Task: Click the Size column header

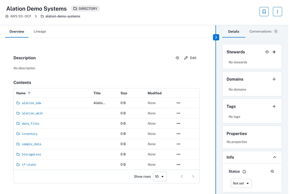Action: pyautogui.click(x=124, y=93)
